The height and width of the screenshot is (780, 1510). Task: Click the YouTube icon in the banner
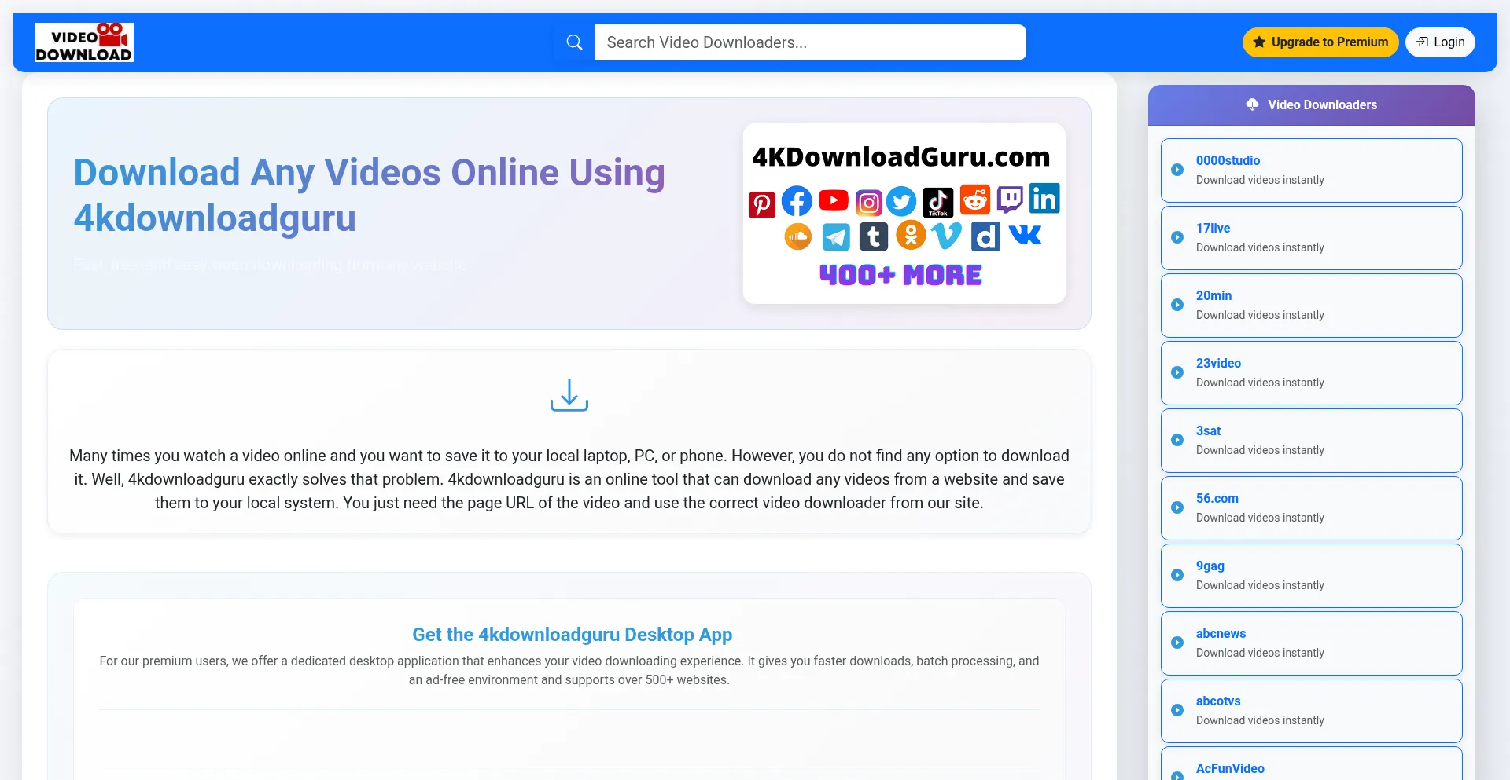pos(834,201)
